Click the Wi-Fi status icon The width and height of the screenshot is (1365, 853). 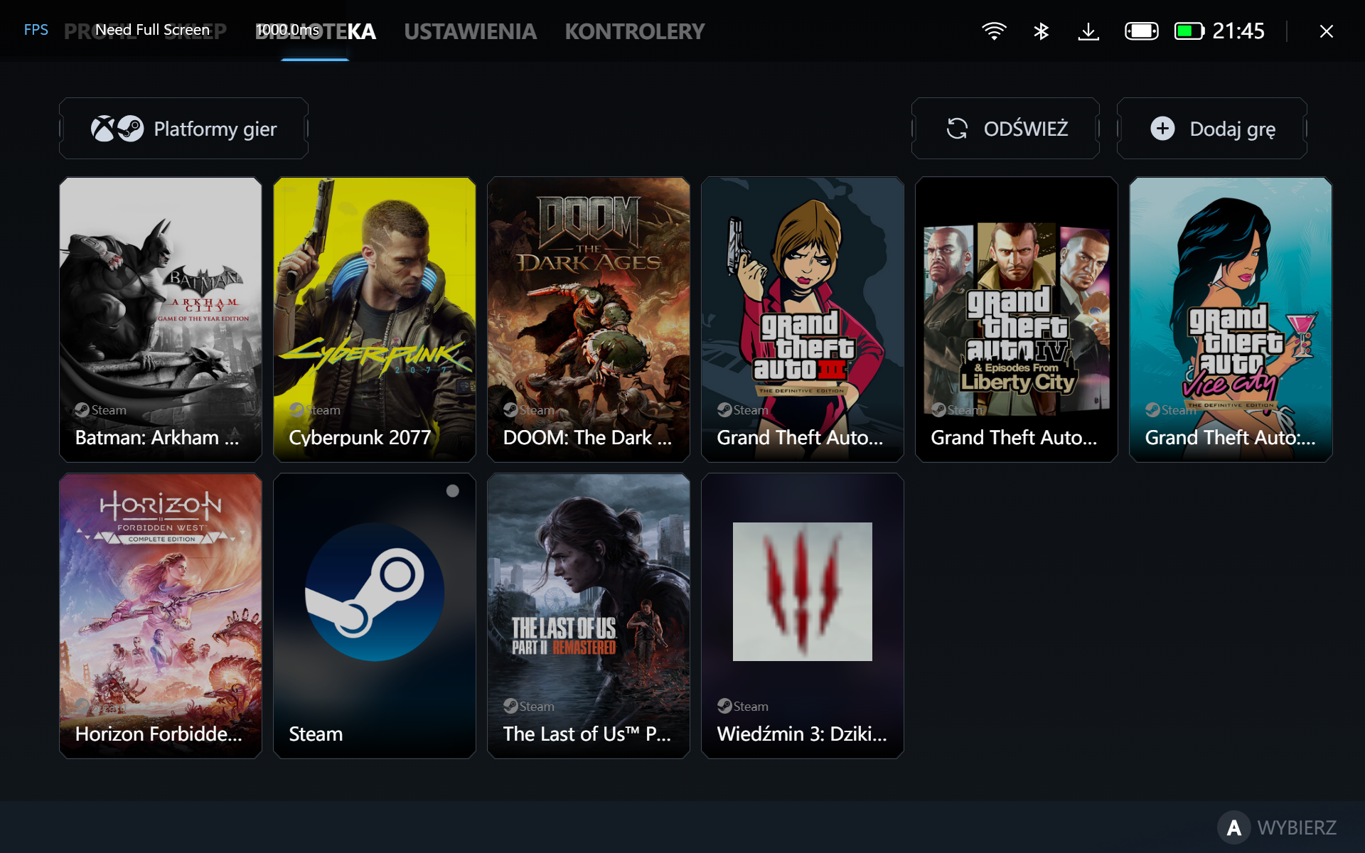tap(994, 31)
